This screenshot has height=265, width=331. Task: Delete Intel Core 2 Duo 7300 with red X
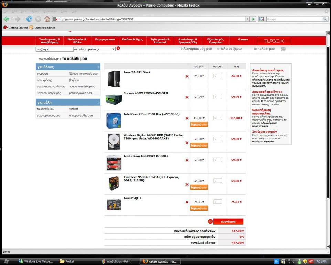click(x=187, y=118)
